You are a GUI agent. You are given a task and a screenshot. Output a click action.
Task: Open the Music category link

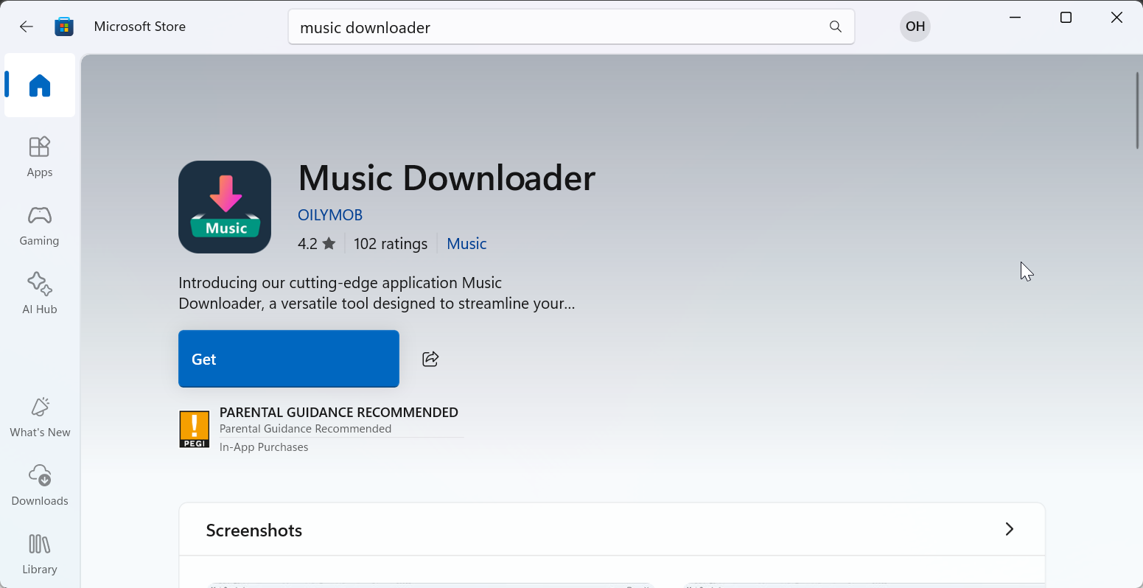[466, 244]
